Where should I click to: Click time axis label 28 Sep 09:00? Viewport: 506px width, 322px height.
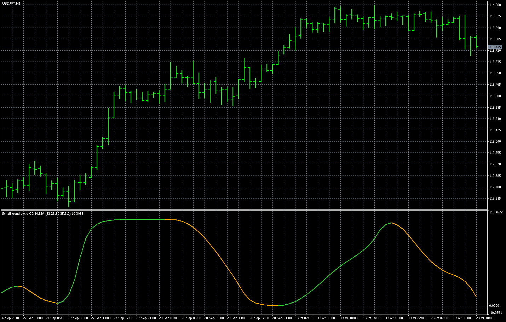[x=214, y=318]
